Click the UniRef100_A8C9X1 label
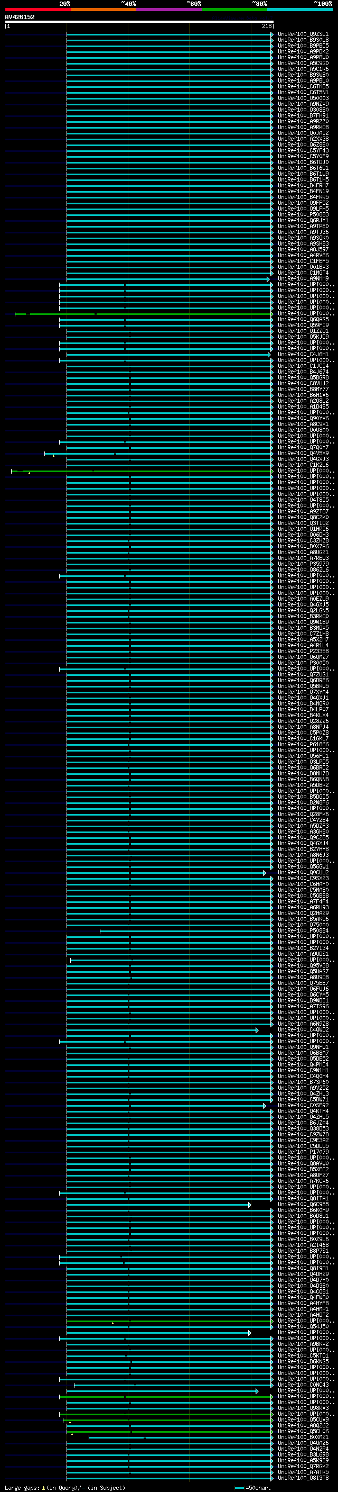Viewport: 338px width, 1492px height. 303,424
